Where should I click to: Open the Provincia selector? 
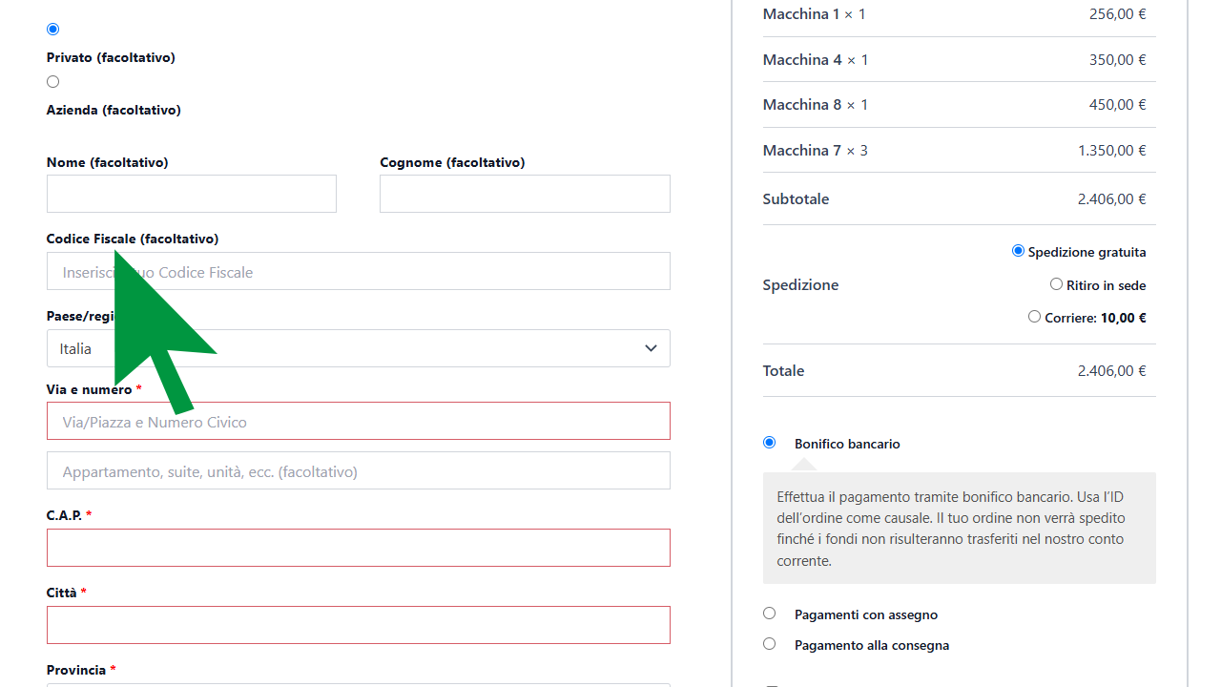(x=358, y=684)
